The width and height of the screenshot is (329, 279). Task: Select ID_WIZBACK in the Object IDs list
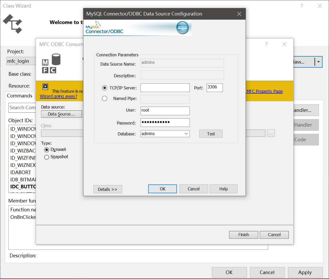22,151
